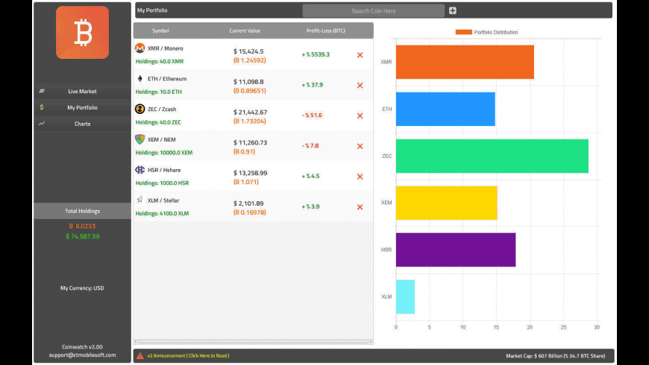
Task: Open the My Portfolio section
Action: point(82,107)
